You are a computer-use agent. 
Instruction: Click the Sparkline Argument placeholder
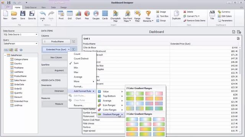pos(59,70)
